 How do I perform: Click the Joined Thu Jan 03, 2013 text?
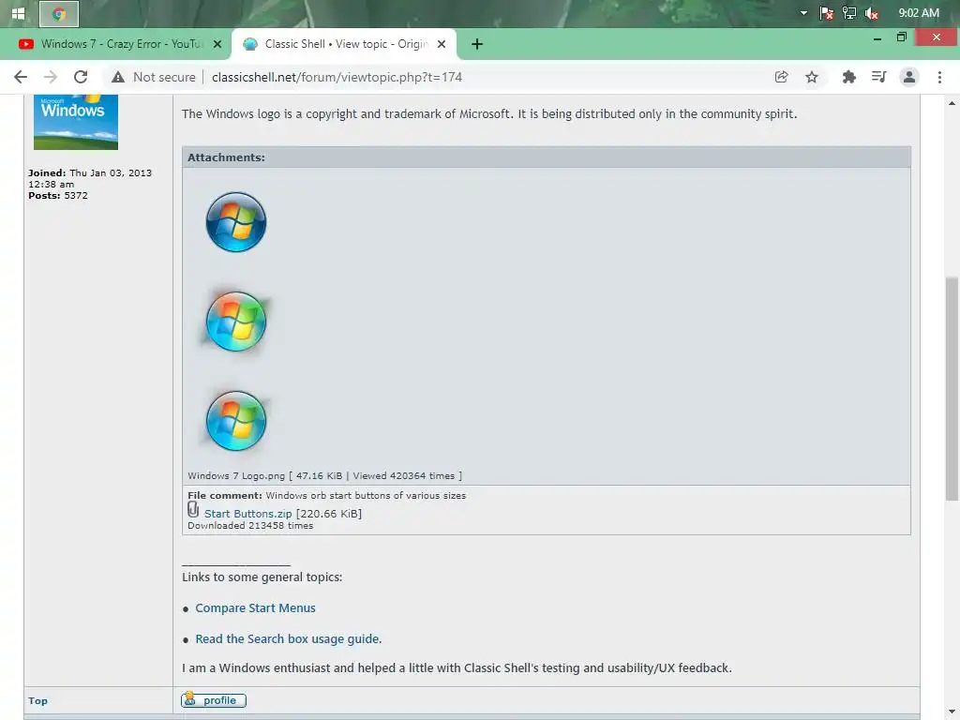[x=90, y=178]
